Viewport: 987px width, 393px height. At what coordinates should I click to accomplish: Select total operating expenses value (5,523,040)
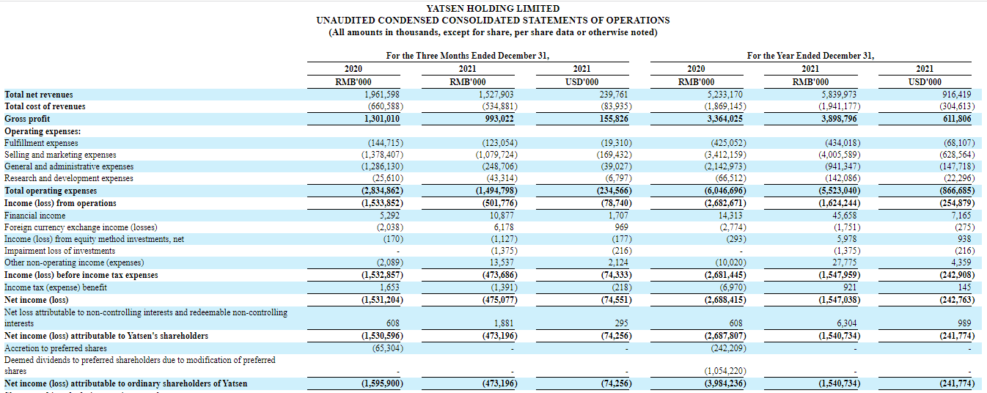[840, 191]
